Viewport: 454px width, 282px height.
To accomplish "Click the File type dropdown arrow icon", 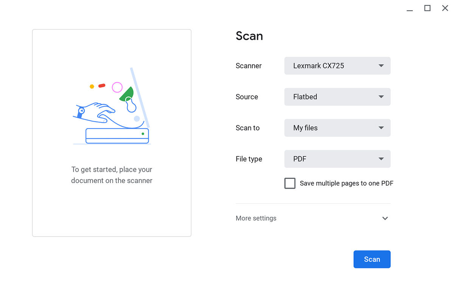I will (381, 159).
